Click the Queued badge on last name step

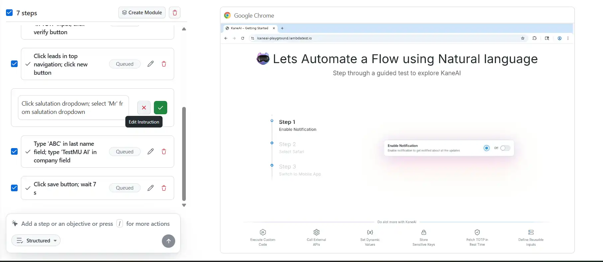point(125,152)
